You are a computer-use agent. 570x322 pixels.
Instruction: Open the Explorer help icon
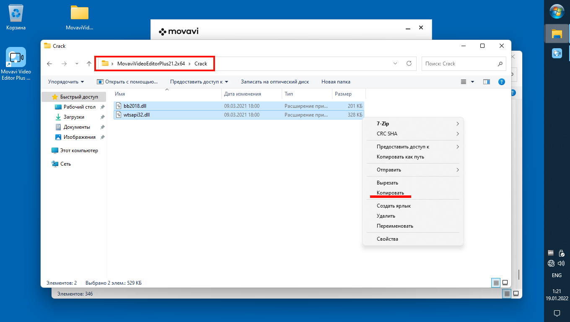coord(501,82)
